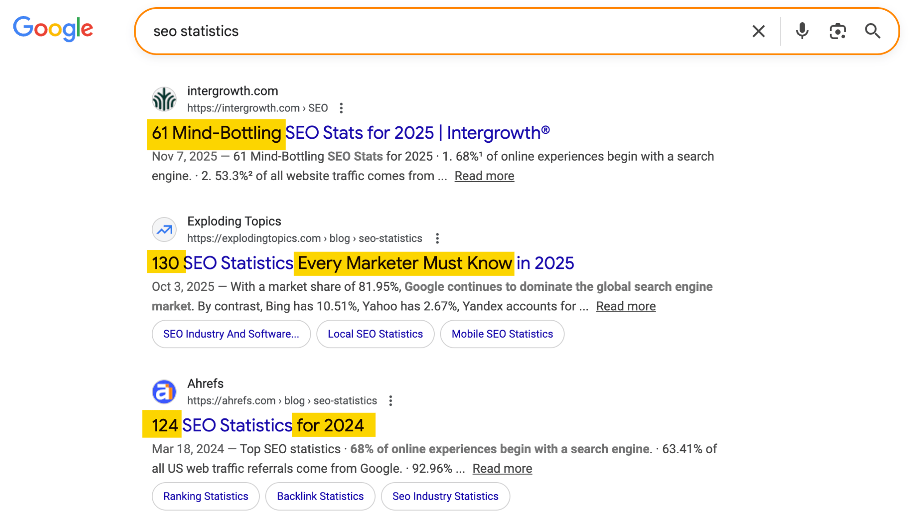
Task: Open the three-dot menu for Exploding Topics result
Action: [436, 238]
